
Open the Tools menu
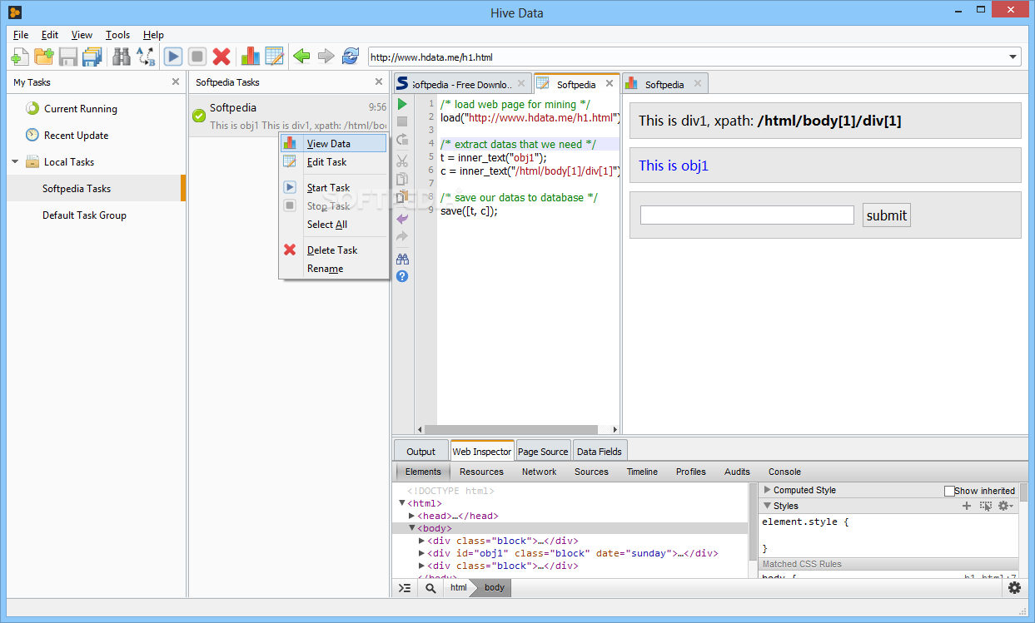[x=117, y=35]
